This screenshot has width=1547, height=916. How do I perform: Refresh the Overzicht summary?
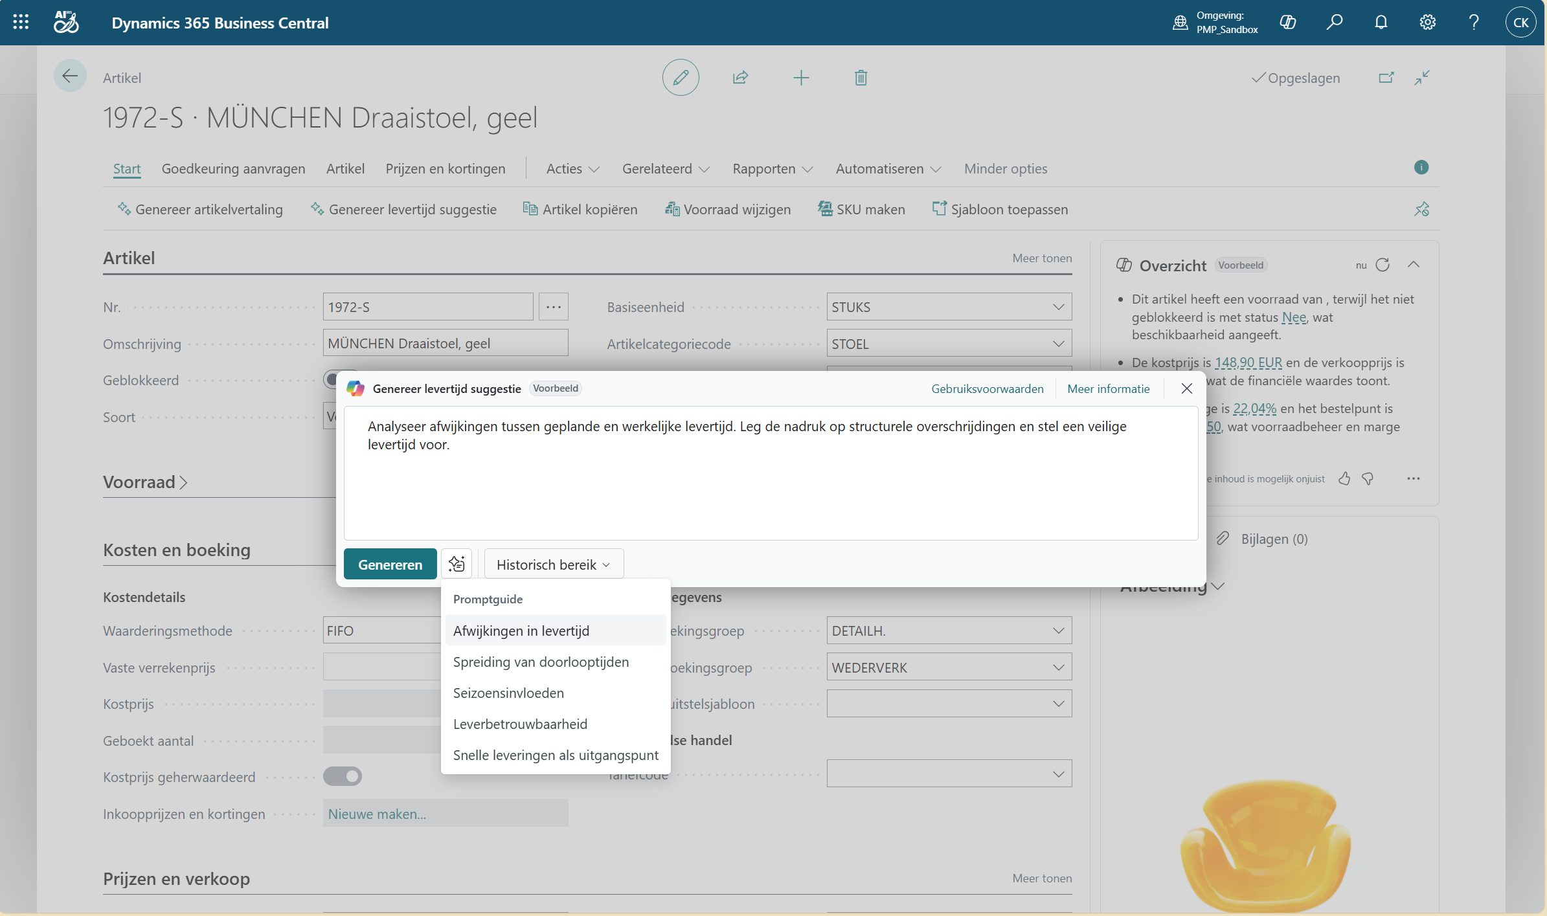coord(1383,265)
